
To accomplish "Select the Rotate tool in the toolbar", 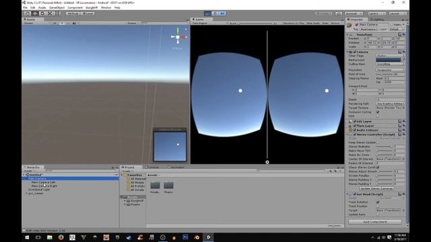I will 42,13.
